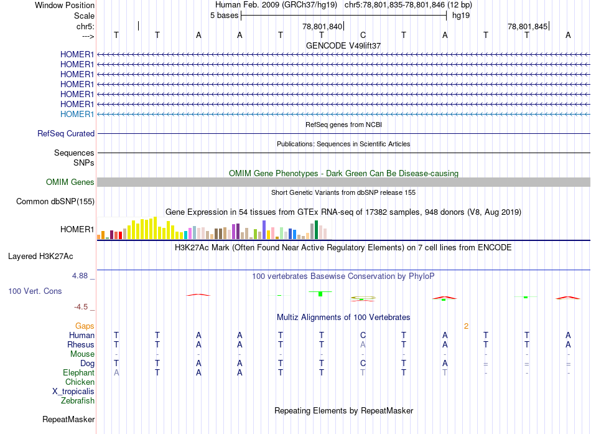Viewport: 591px width, 434px height.
Task: Click the Repeating Elements by RepeatMasker title
Action: [343, 410]
